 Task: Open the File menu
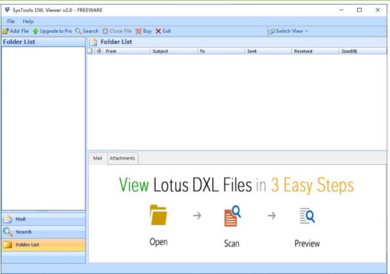pyautogui.click(x=11, y=21)
